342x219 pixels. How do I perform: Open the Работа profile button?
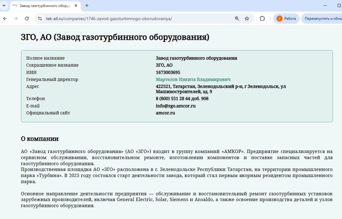pos(286,19)
